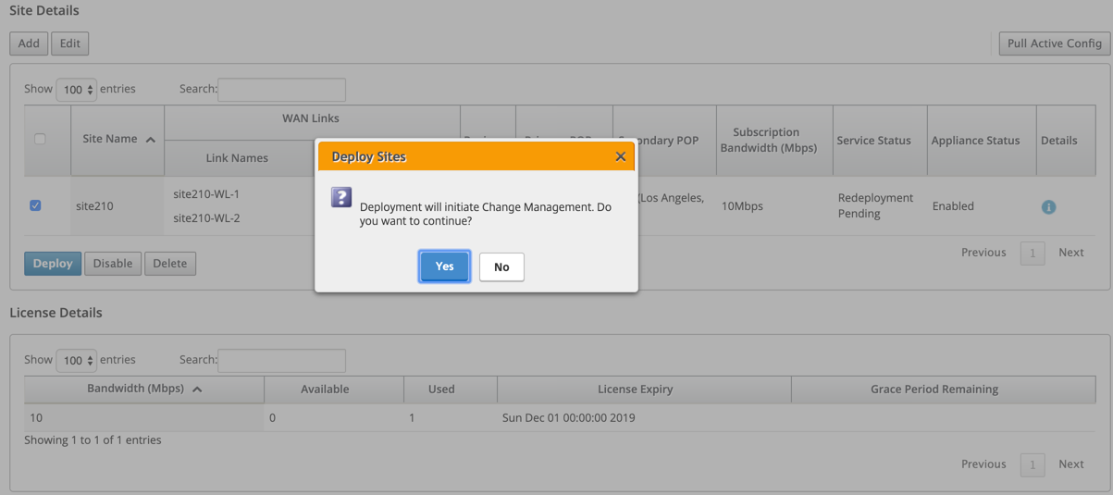
Task: Click the site210-WL-2 link name
Action: pyautogui.click(x=206, y=218)
